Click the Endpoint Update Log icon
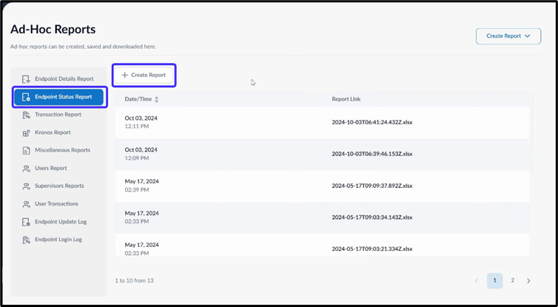 [26, 222]
